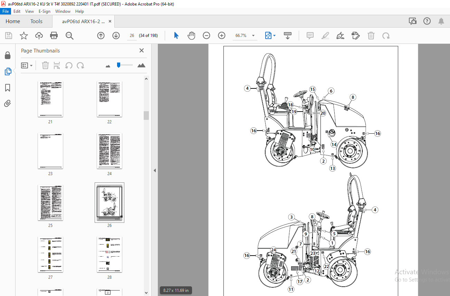This screenshot has height=296, width=450.
Task: Open the thumbnails options menu dropdown
Action: [27, 65]
